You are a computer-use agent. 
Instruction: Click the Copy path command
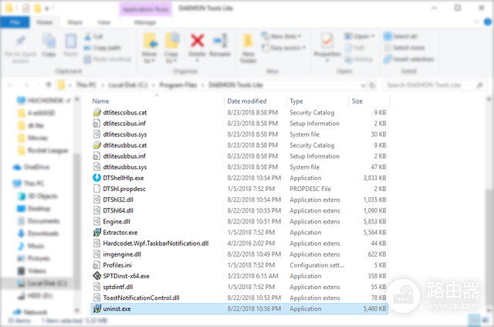[x=102, y=48]
